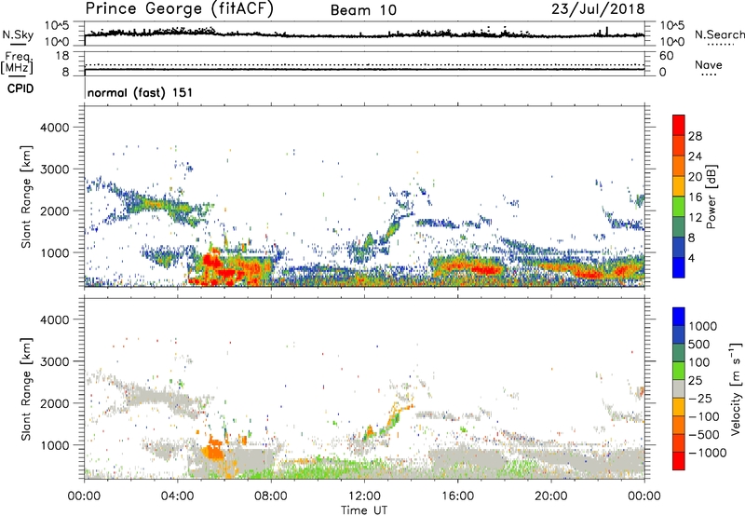Click the velocity panel's 'Slant Range [km]' axis title
745x516 pixels.
coord(26,388)
